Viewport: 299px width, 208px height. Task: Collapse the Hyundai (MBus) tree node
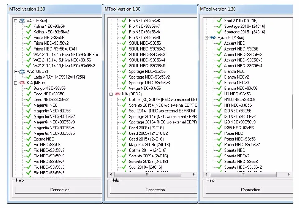tap(206, 38)
